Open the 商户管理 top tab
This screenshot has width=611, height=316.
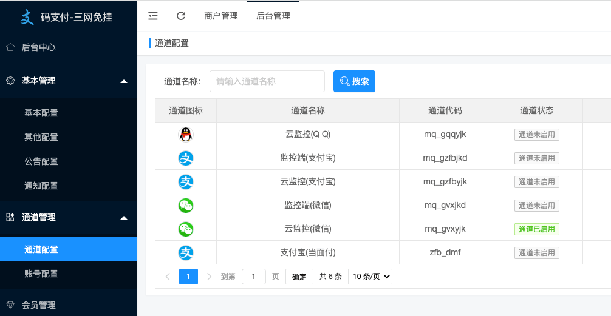click(x=221, y=16)
